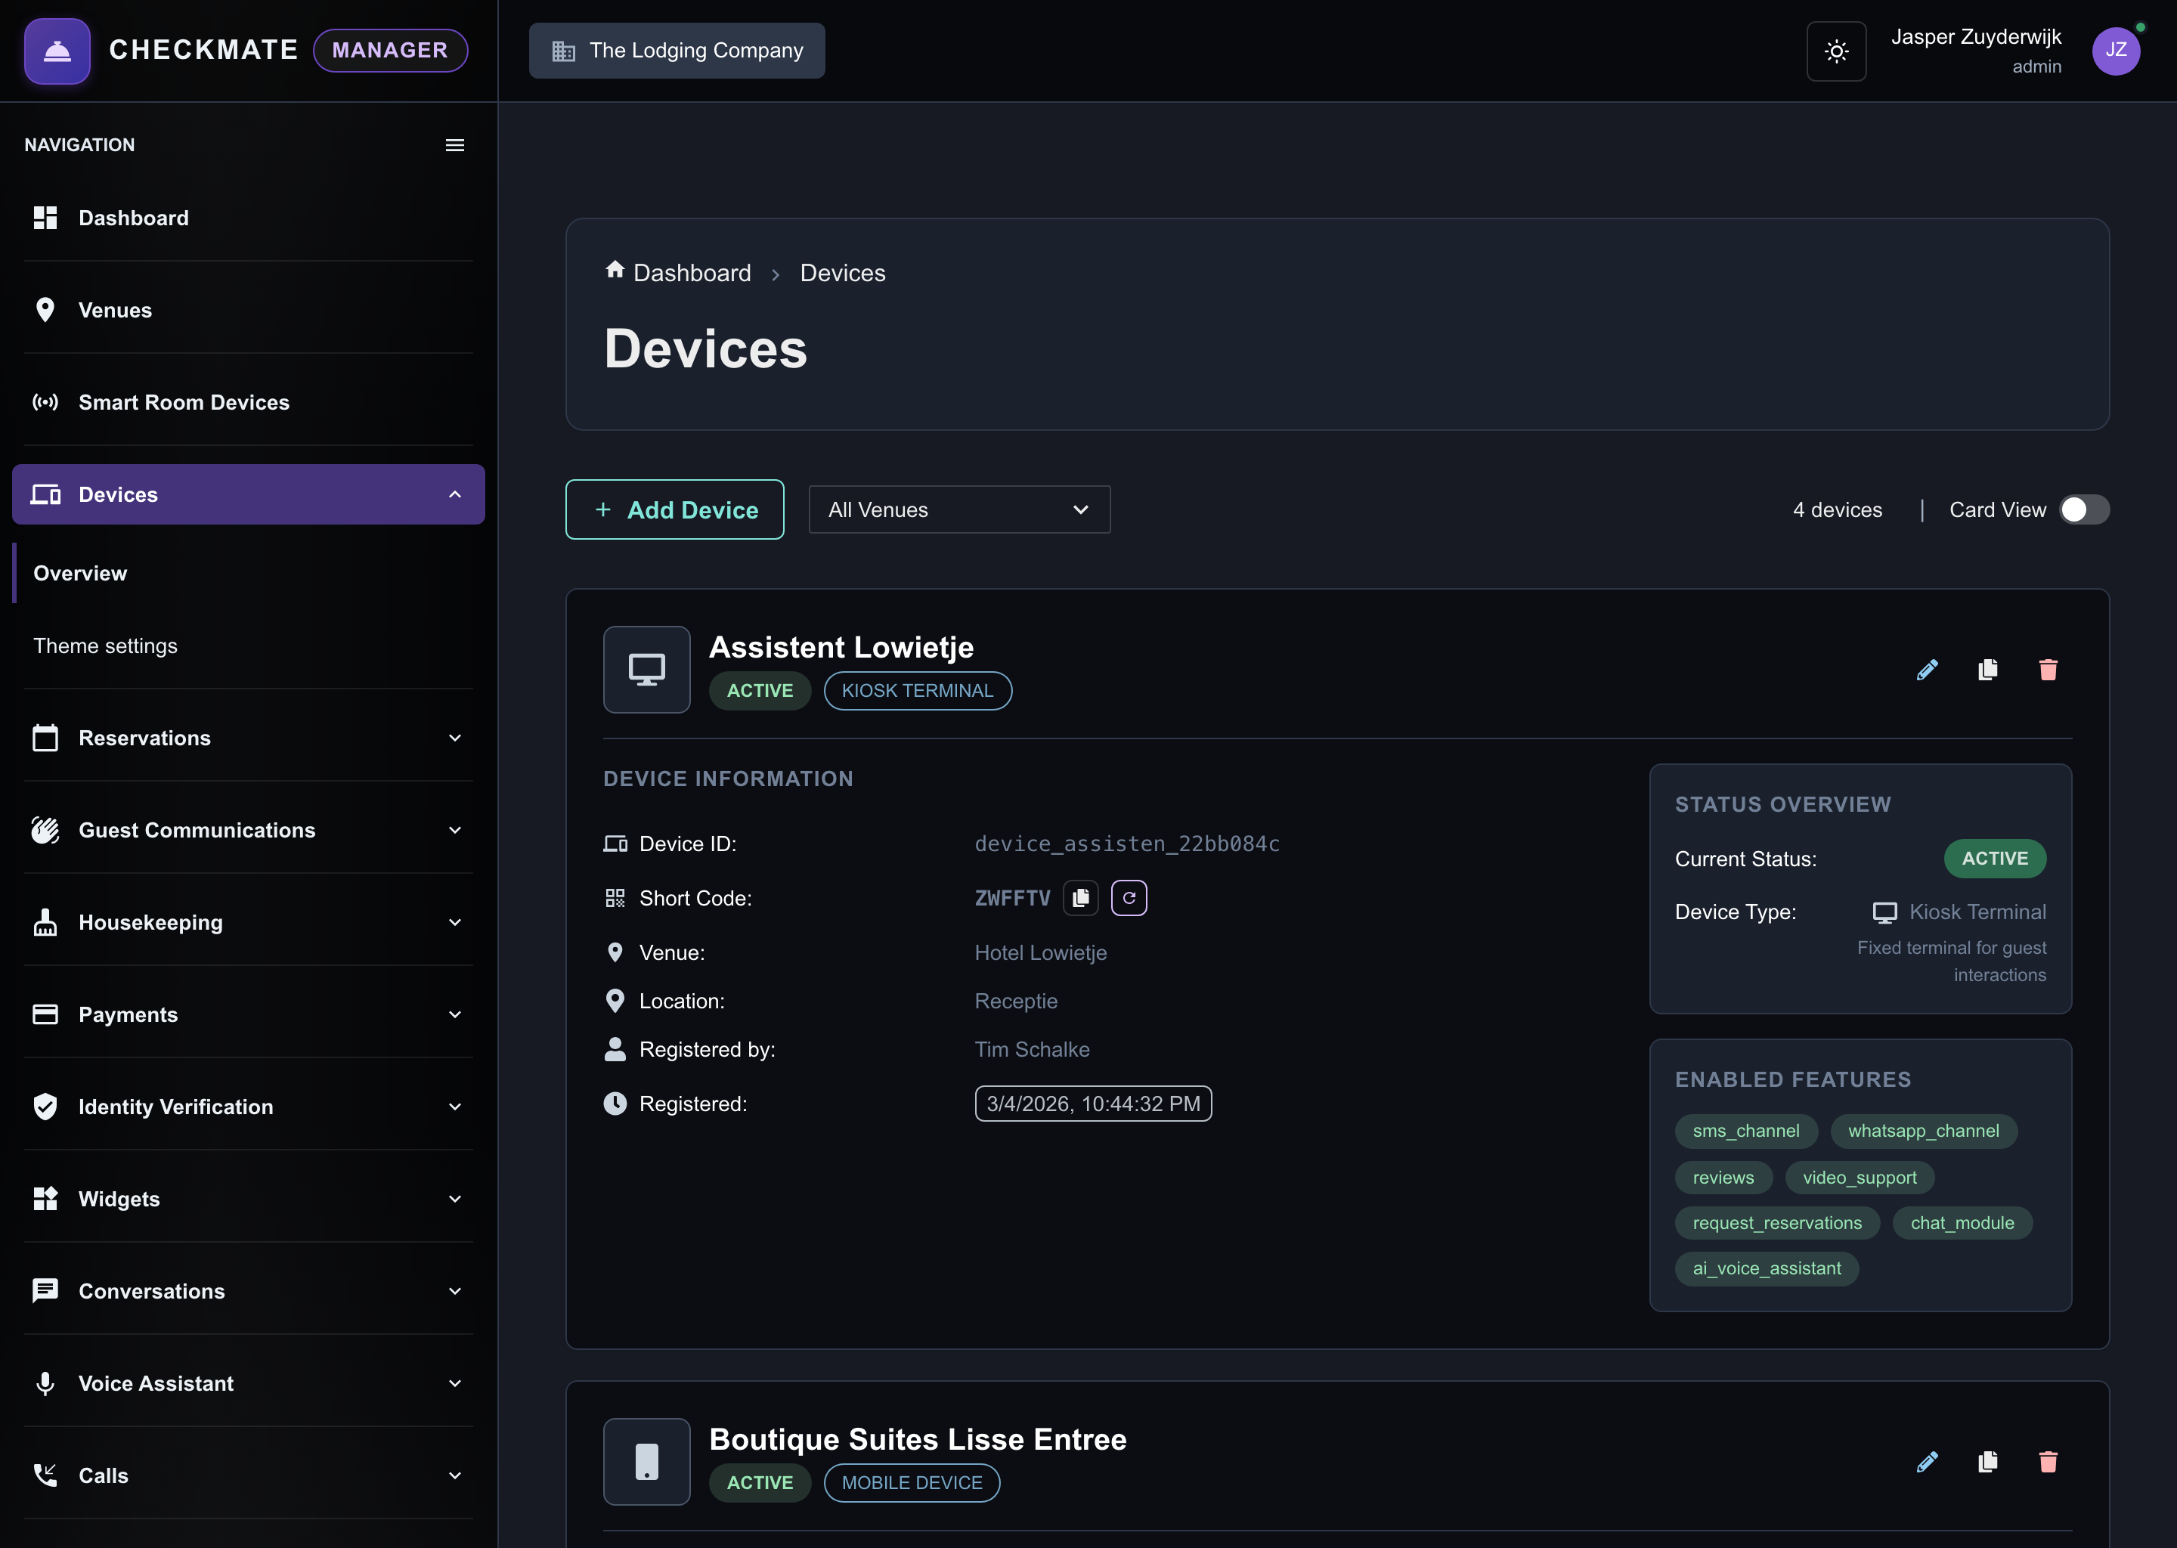2177x1548 pixels.
Task: Expand the Payments chevron
Action: tap(454, 1014)
